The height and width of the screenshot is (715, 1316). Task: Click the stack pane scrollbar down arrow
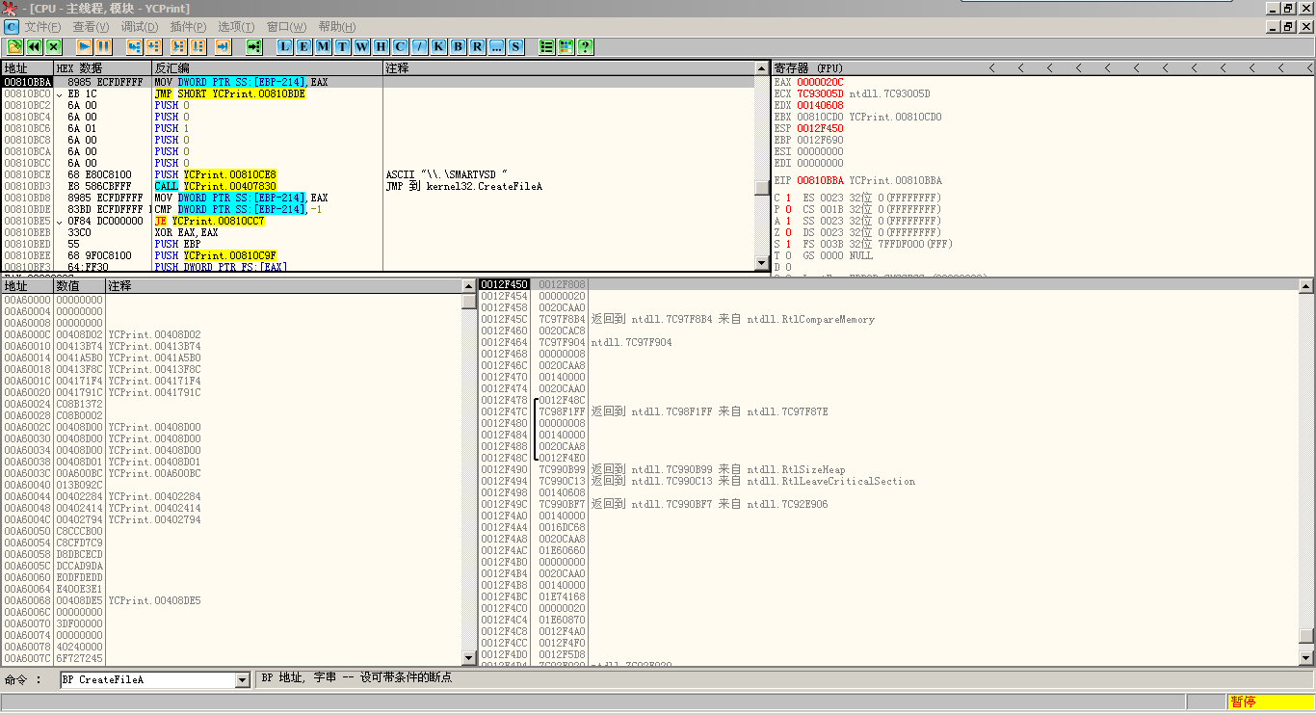point(1305,658)
